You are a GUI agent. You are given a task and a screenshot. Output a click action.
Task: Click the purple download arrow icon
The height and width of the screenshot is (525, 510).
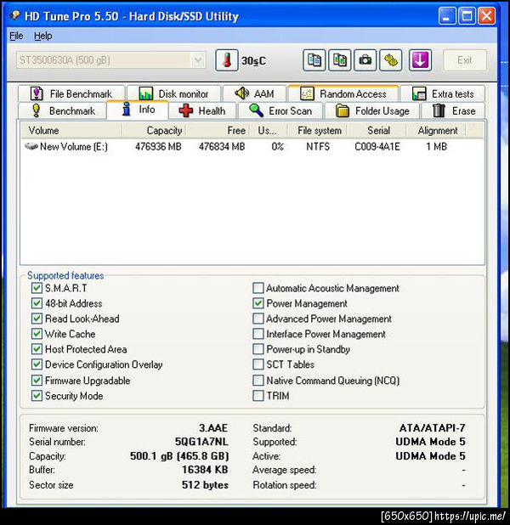pyautogui.click(x=420, y=60)
